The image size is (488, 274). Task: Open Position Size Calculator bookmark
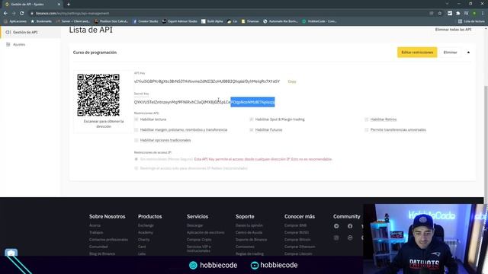coord(111,21)
